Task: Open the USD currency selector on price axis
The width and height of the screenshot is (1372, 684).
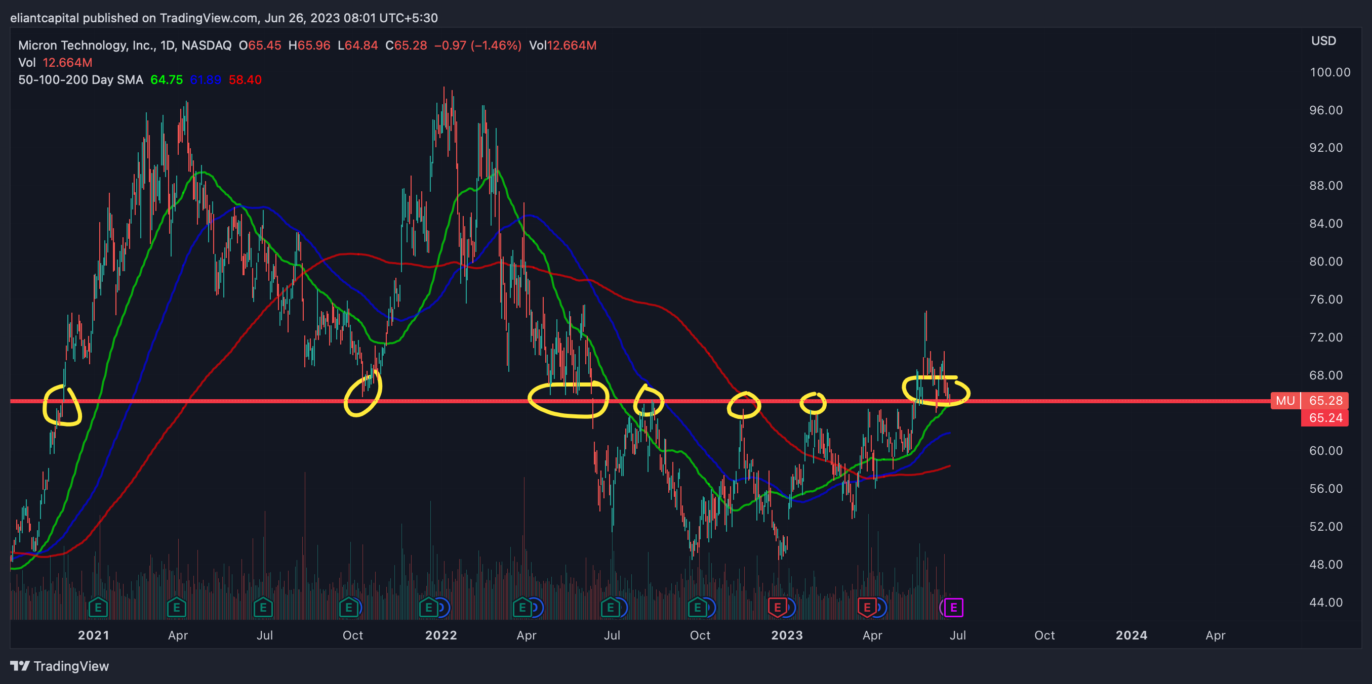Action: coord(1323,41)
